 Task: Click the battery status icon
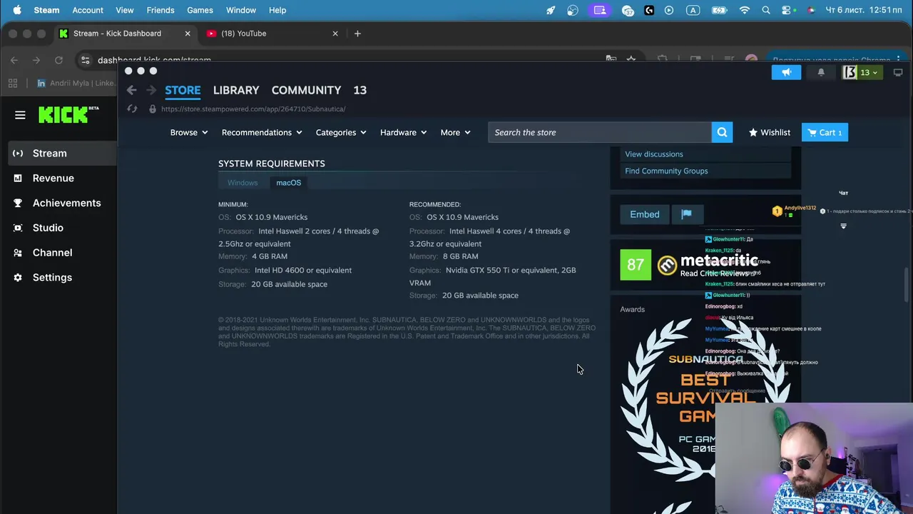click(x=719, y=10)
